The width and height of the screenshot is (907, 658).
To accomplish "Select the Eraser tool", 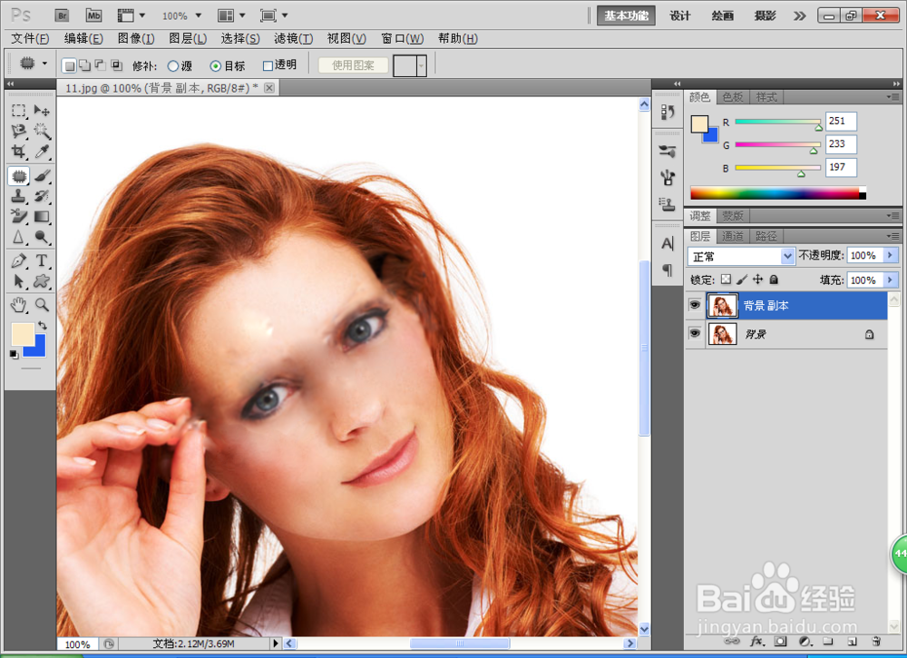I will pos(18,216).
